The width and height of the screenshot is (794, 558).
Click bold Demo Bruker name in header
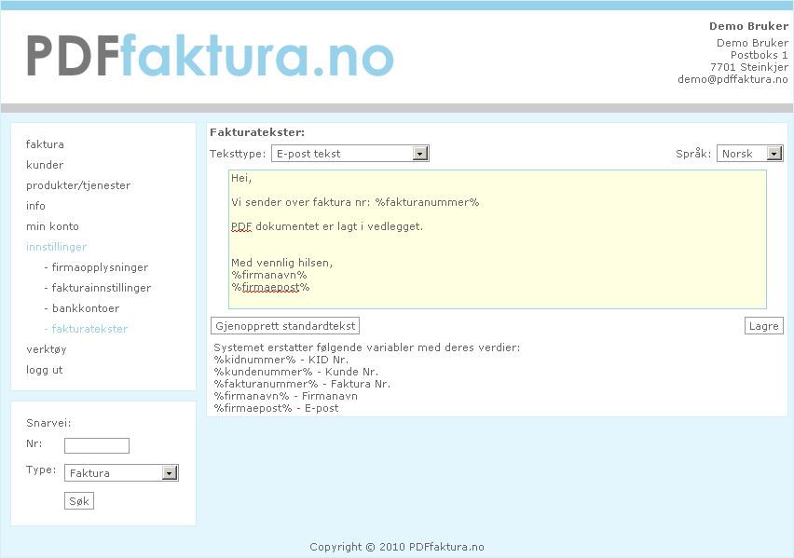[748, 26]
